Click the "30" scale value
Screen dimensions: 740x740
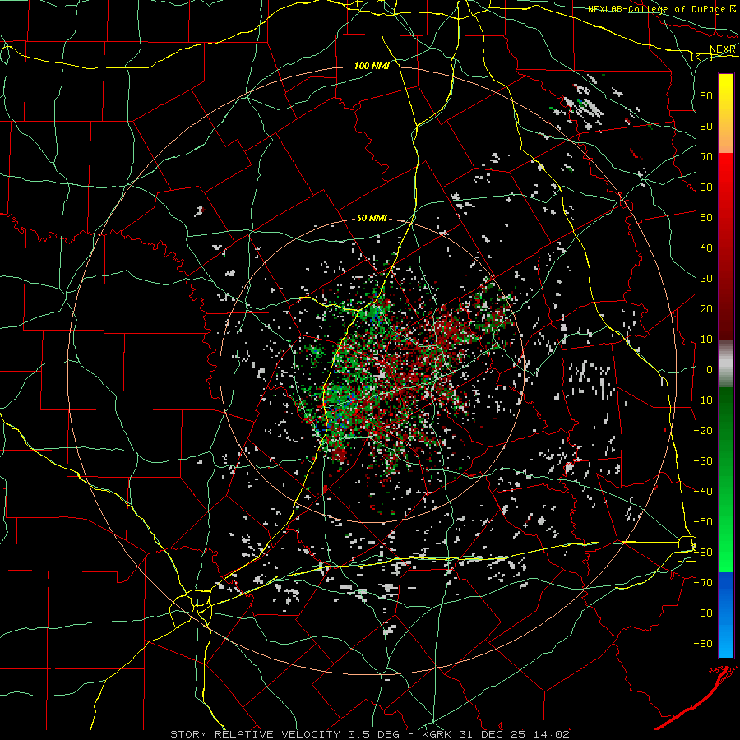coord(706,279)
